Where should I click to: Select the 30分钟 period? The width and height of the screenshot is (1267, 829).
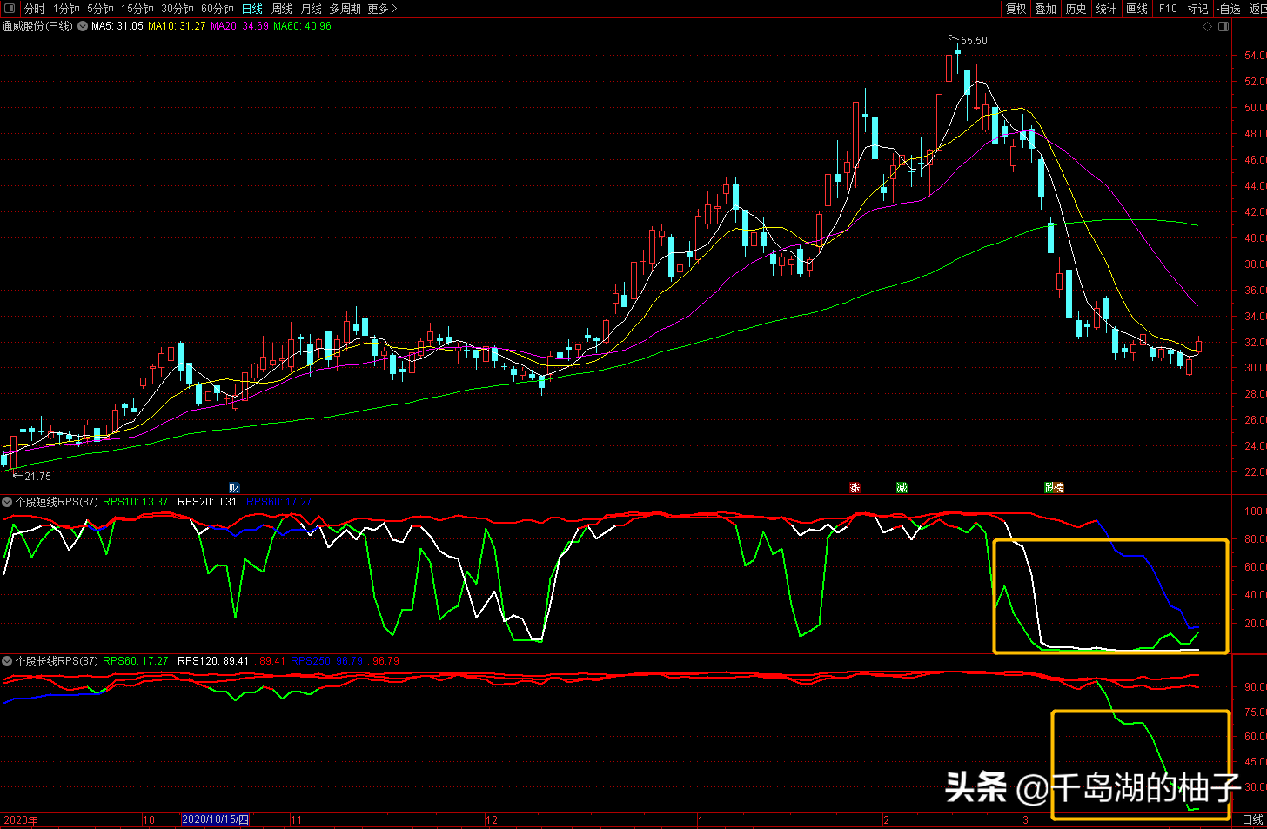tap(178, 9)
